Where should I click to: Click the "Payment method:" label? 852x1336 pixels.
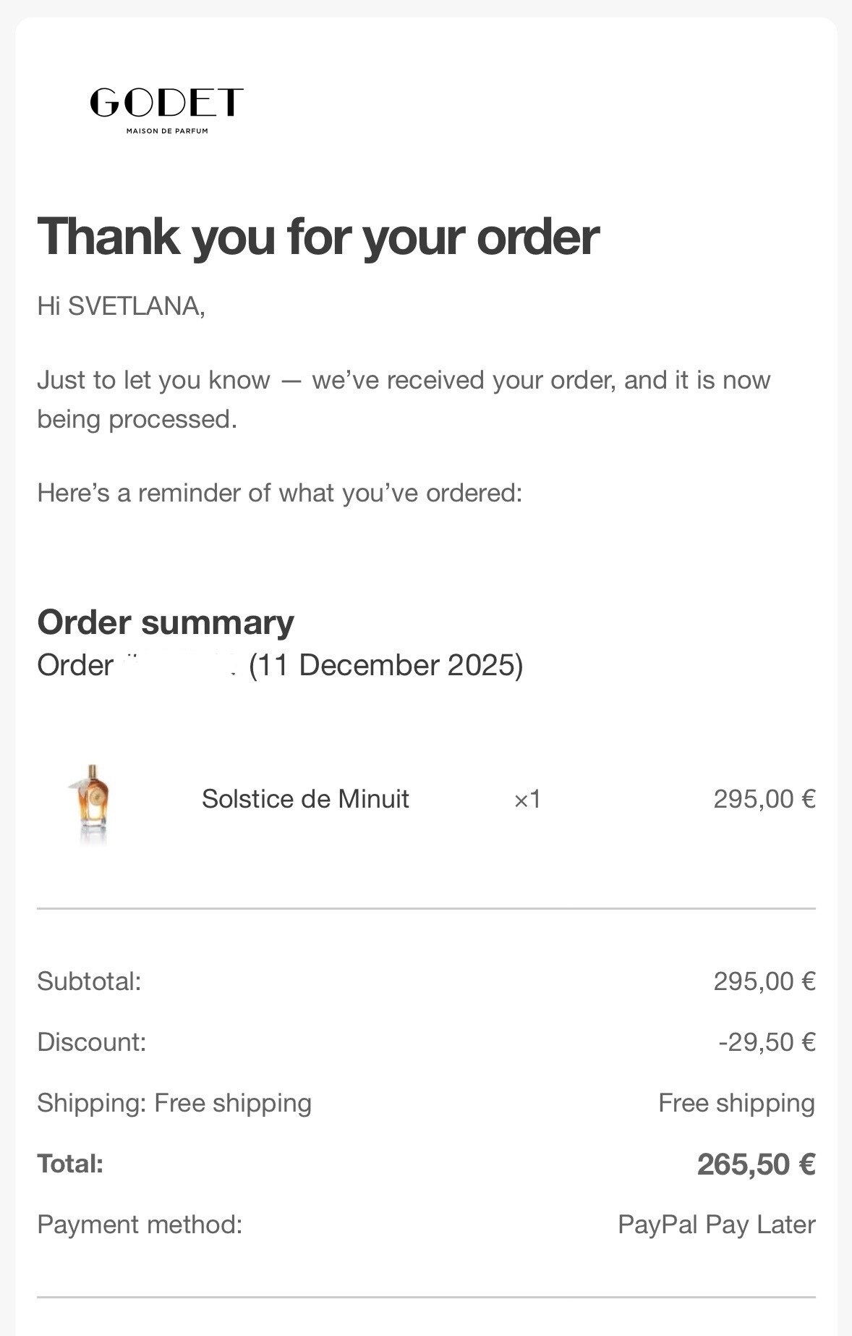[140, 1225]
